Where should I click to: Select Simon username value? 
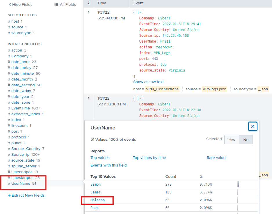tap(95, 184)
